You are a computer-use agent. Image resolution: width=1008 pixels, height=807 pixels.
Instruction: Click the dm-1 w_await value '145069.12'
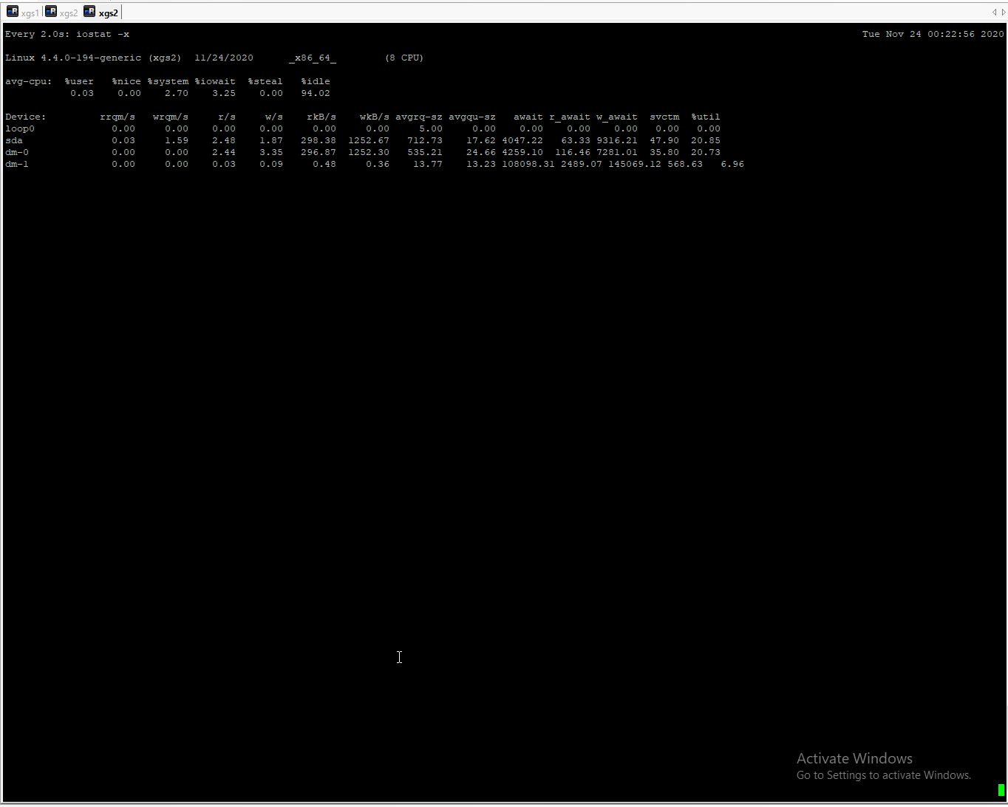coord(635,164)
